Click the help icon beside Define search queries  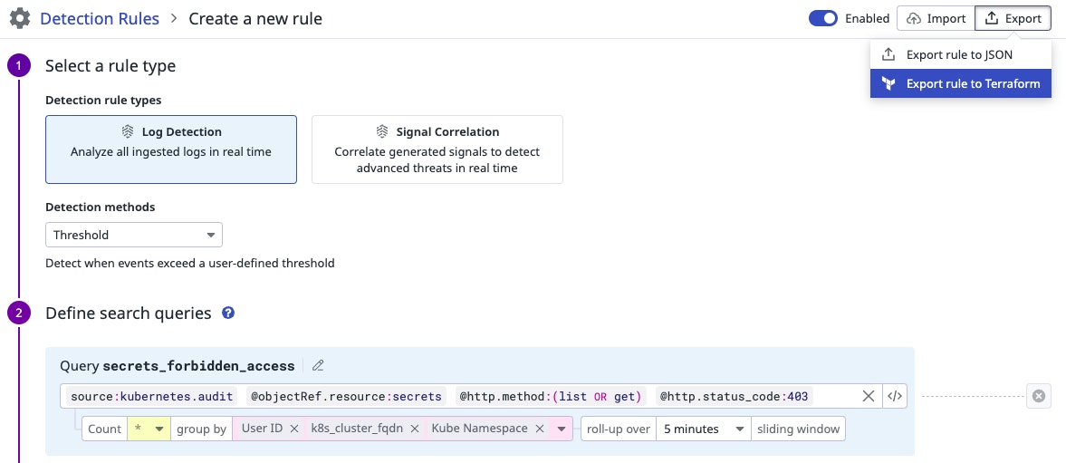point(228,313)
